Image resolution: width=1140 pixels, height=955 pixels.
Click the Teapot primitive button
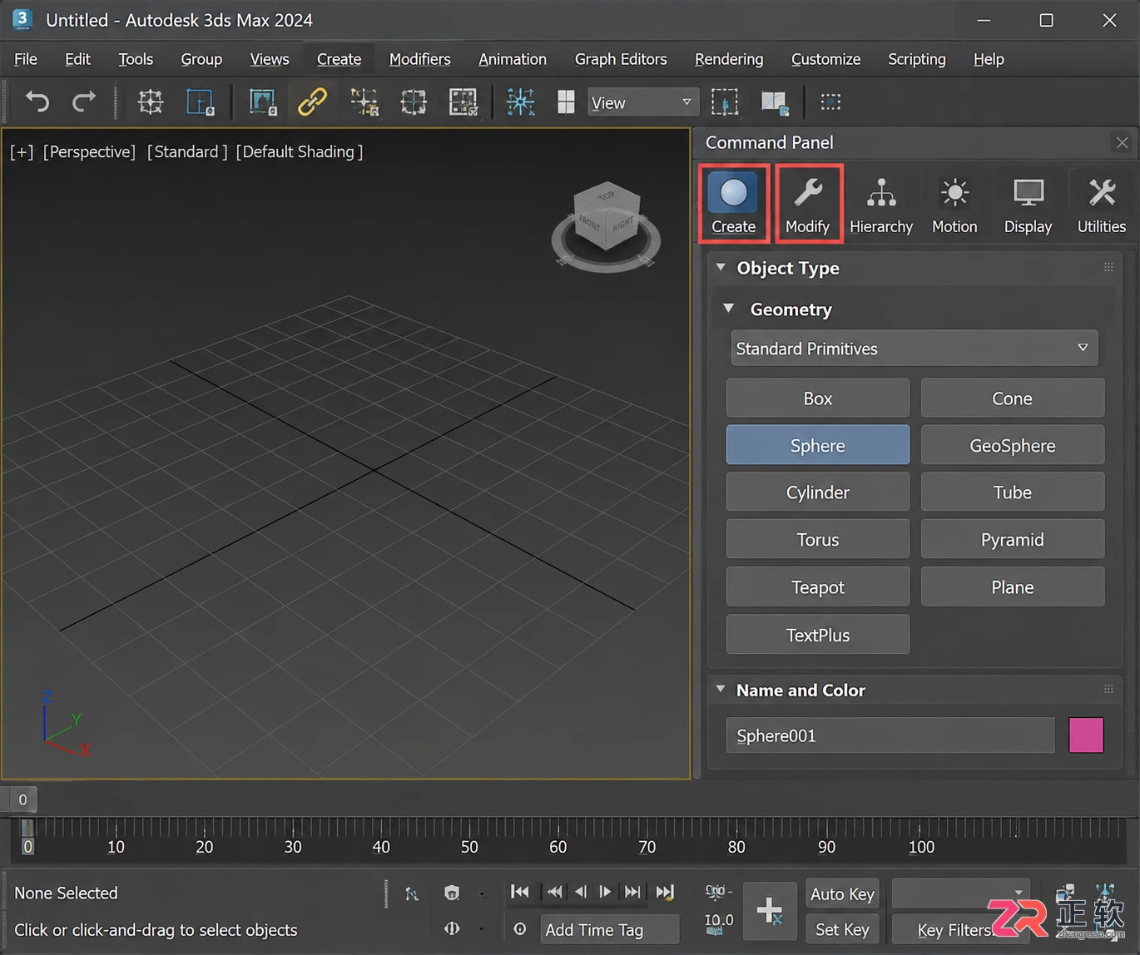click(x=817, y=586)
